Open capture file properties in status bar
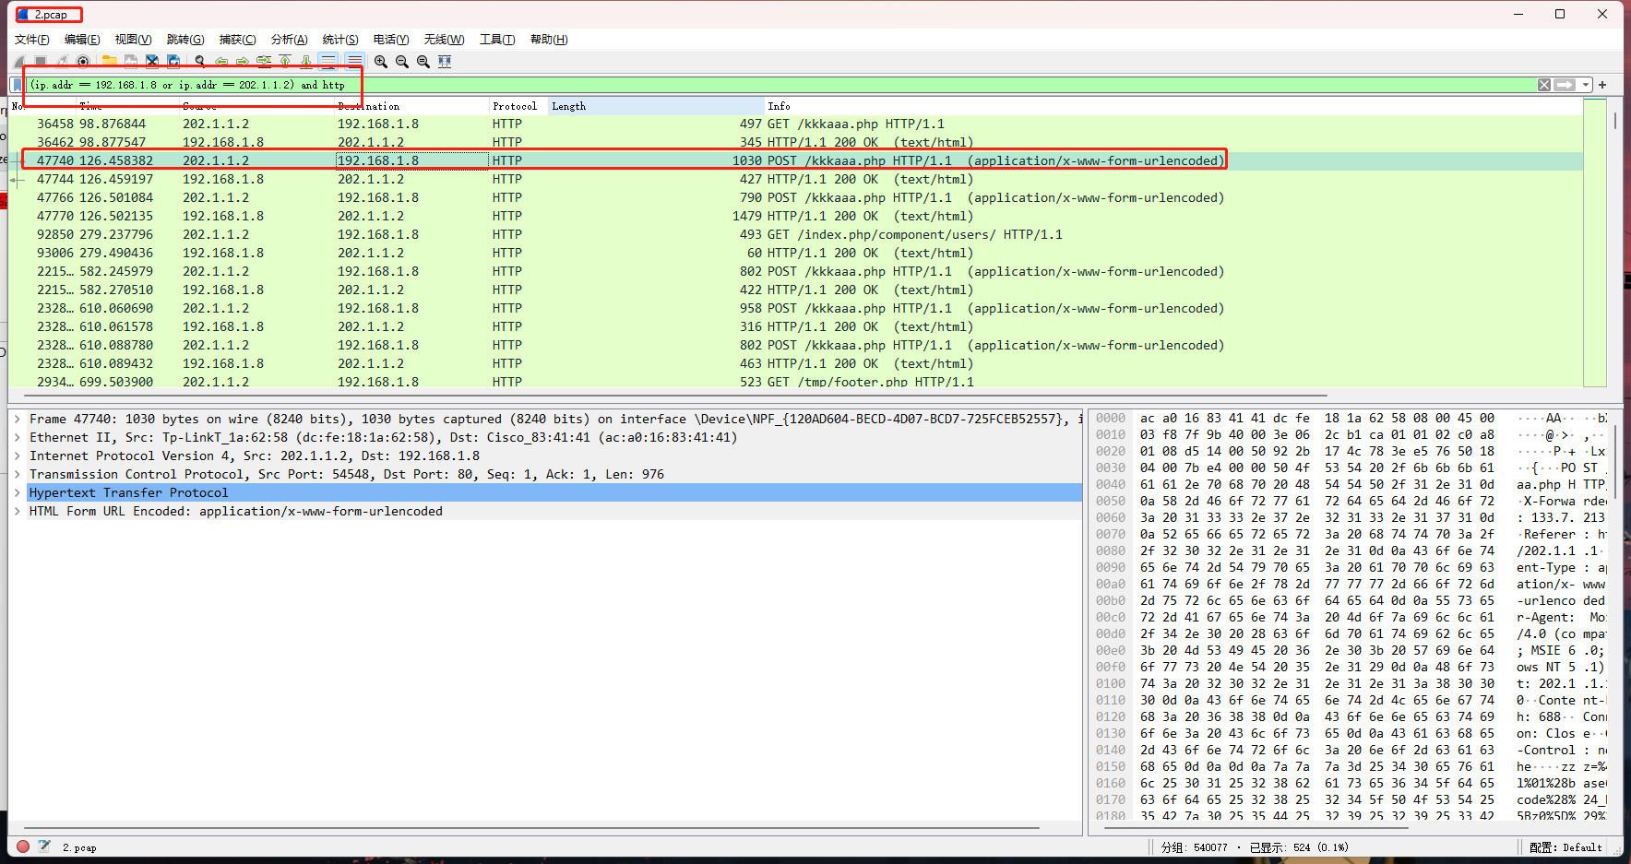This screenshot has width=1631, height=864. click(43, 846)
